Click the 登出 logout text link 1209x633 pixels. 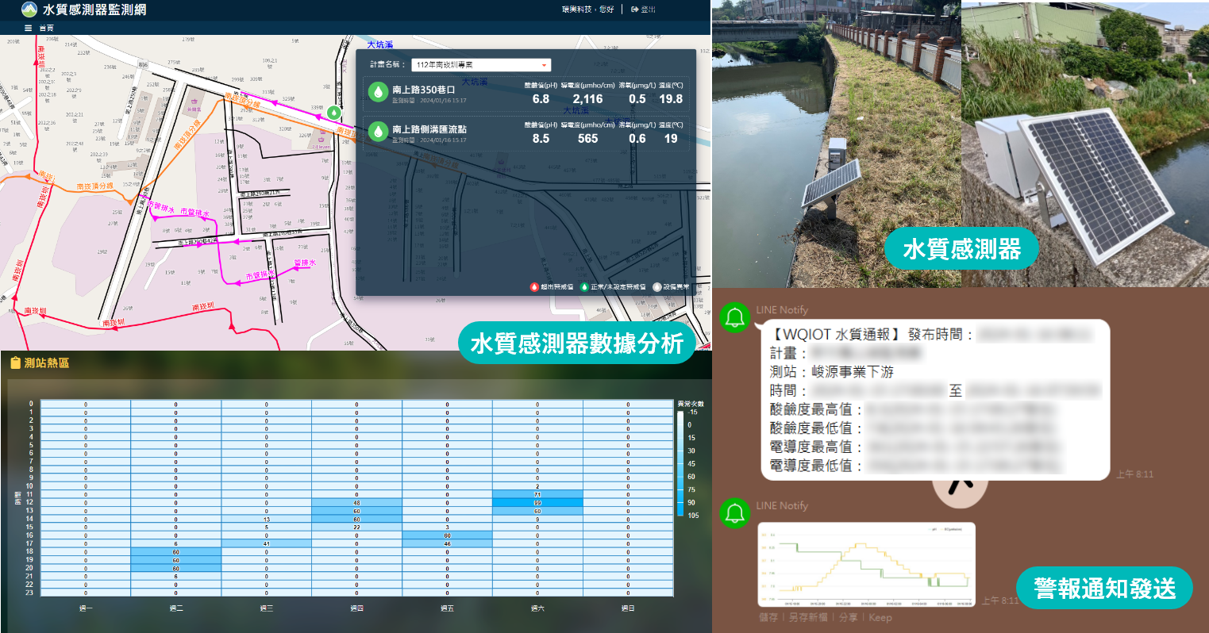[648, 10]
